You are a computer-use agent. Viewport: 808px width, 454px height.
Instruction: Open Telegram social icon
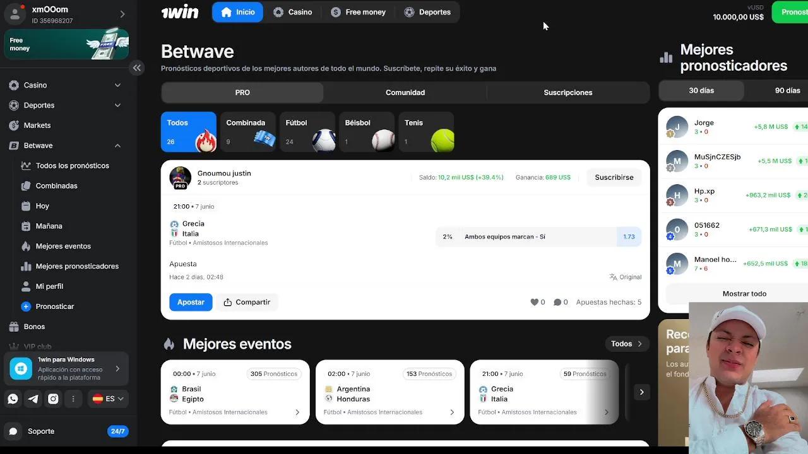click(33, 399)
